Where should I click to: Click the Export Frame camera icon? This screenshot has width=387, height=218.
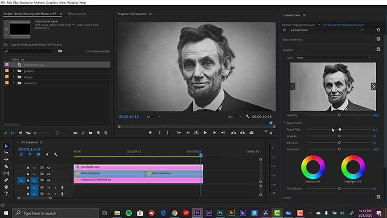251,133
